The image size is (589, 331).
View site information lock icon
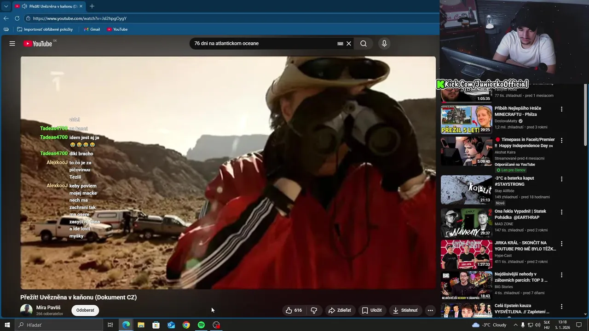[28, 18]
